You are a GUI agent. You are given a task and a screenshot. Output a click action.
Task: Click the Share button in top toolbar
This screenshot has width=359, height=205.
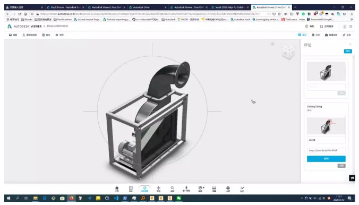coord(347,35)
